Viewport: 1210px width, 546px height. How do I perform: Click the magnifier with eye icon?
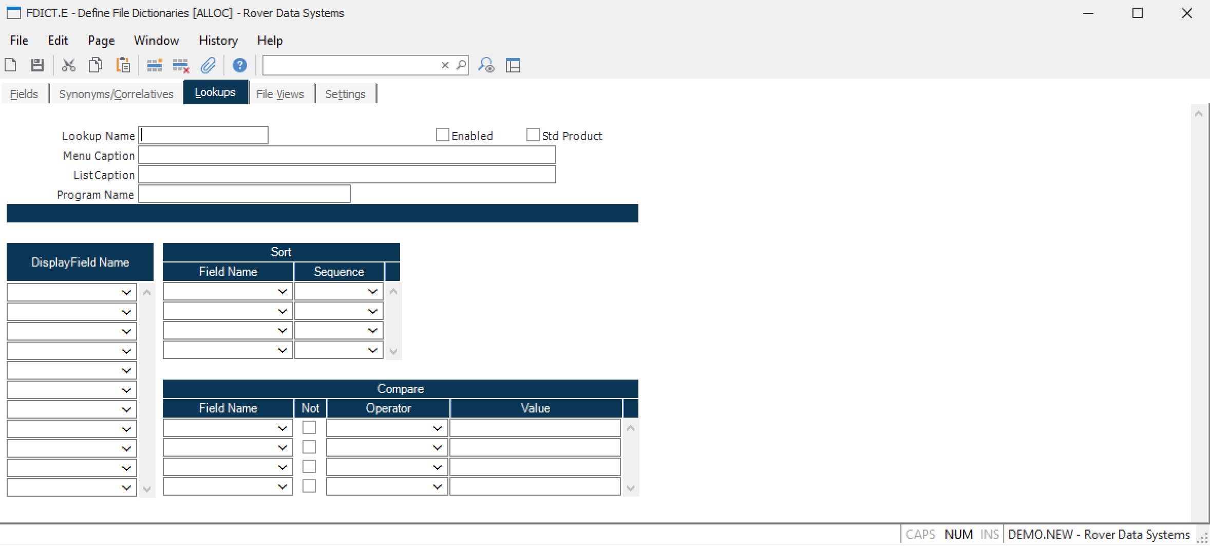click(486, 65)
